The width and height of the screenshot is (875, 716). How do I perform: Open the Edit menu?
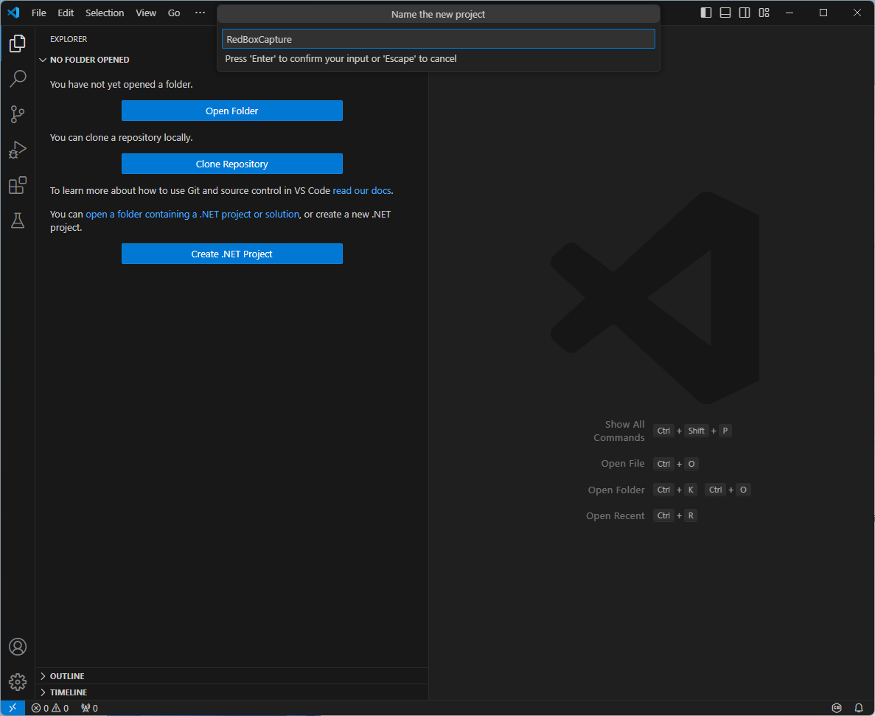66,13
